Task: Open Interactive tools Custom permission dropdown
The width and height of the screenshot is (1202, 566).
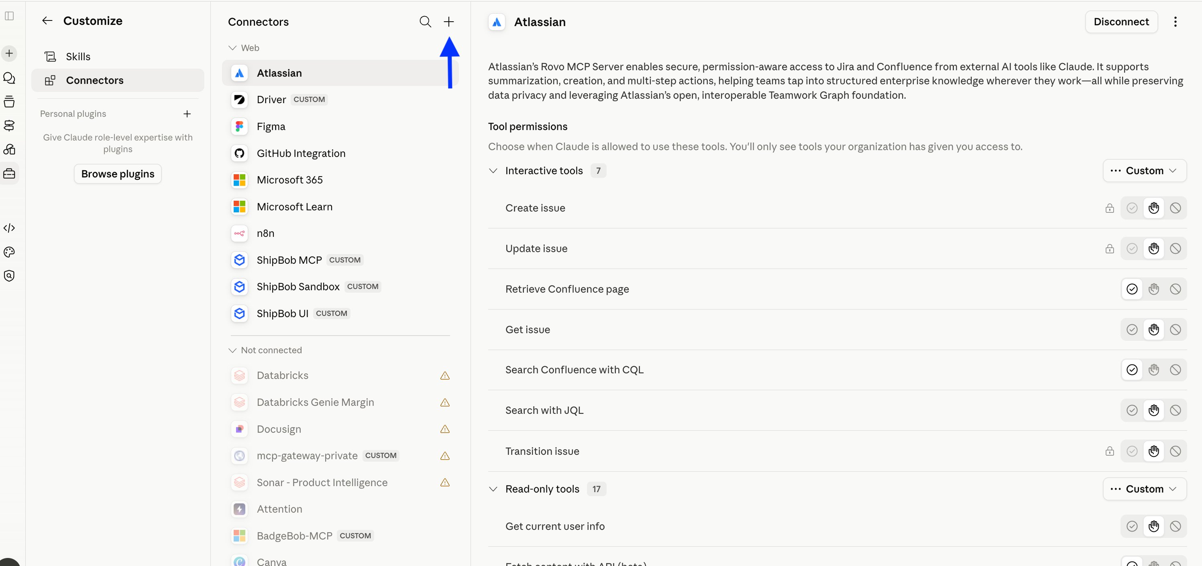Action: 1145,171
